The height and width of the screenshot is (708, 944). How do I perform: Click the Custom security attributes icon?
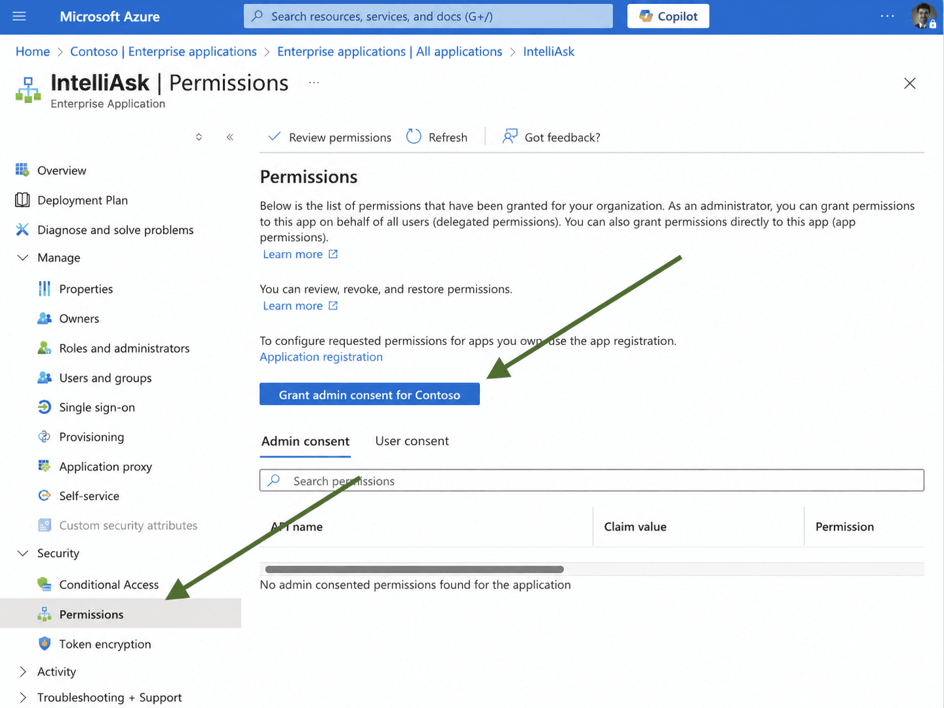pyautogui.click(x=44, y=525)
